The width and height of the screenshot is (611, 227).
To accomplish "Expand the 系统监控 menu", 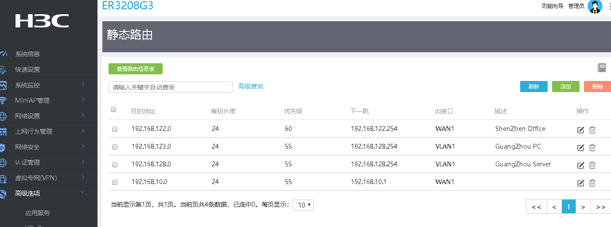I will click(49, 85).
